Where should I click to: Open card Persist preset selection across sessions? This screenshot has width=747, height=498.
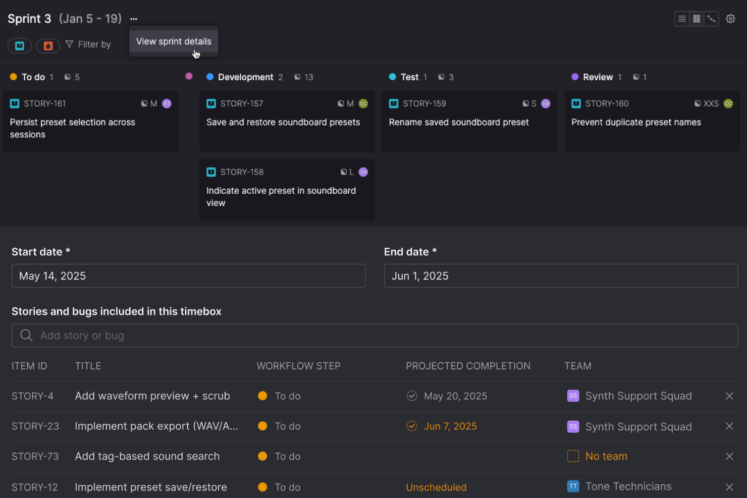(91, 121)
